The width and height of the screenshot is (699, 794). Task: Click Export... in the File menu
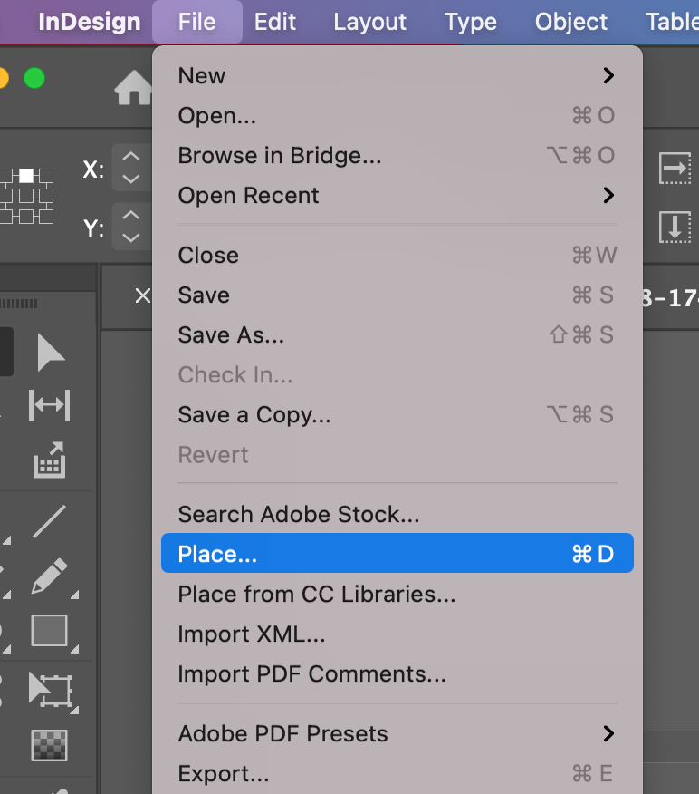point(224,774)
